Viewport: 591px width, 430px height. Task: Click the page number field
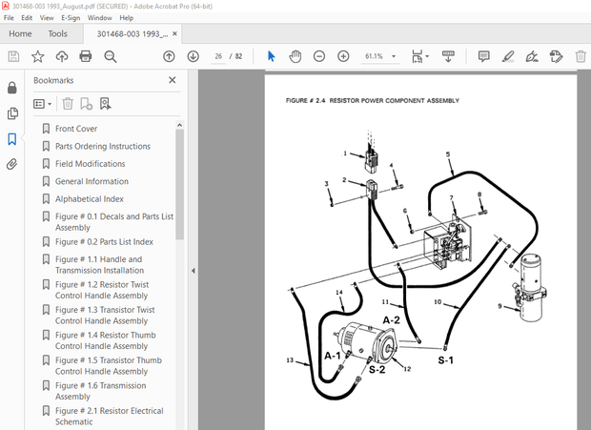coord(218,56)
